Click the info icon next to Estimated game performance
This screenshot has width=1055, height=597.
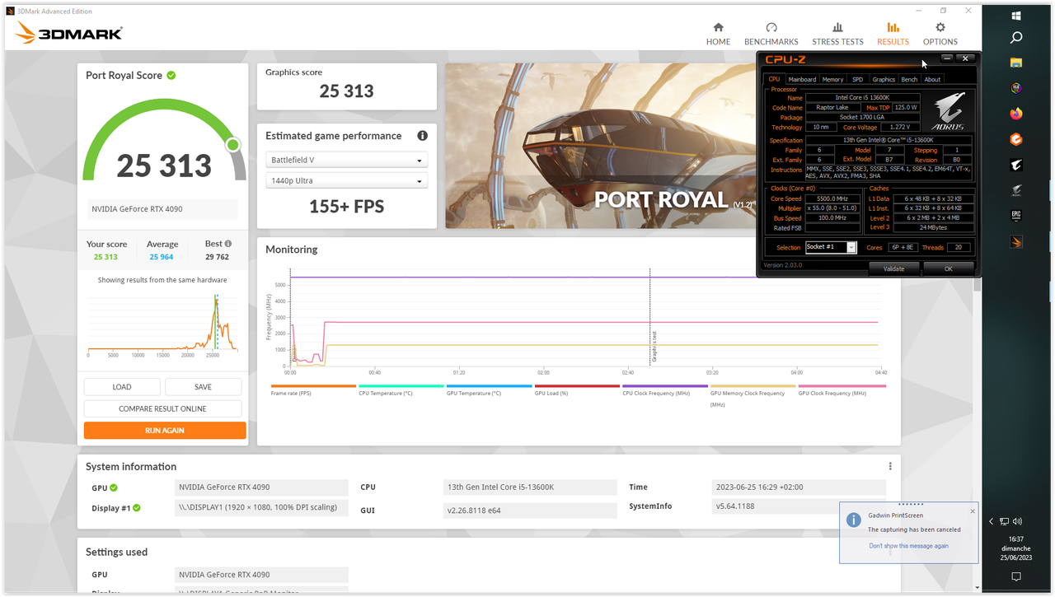[x=422, y=136]
